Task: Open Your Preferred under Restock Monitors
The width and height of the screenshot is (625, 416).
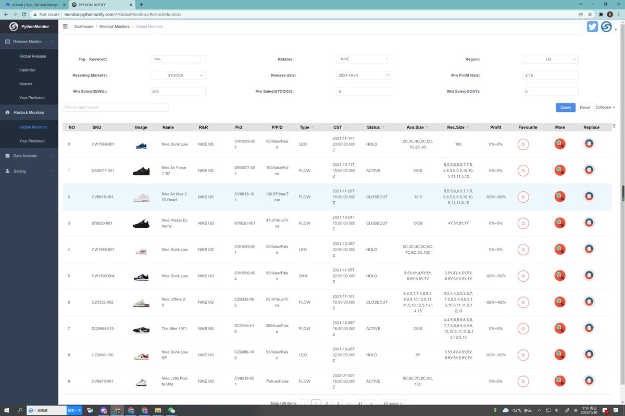Action: 32,141
